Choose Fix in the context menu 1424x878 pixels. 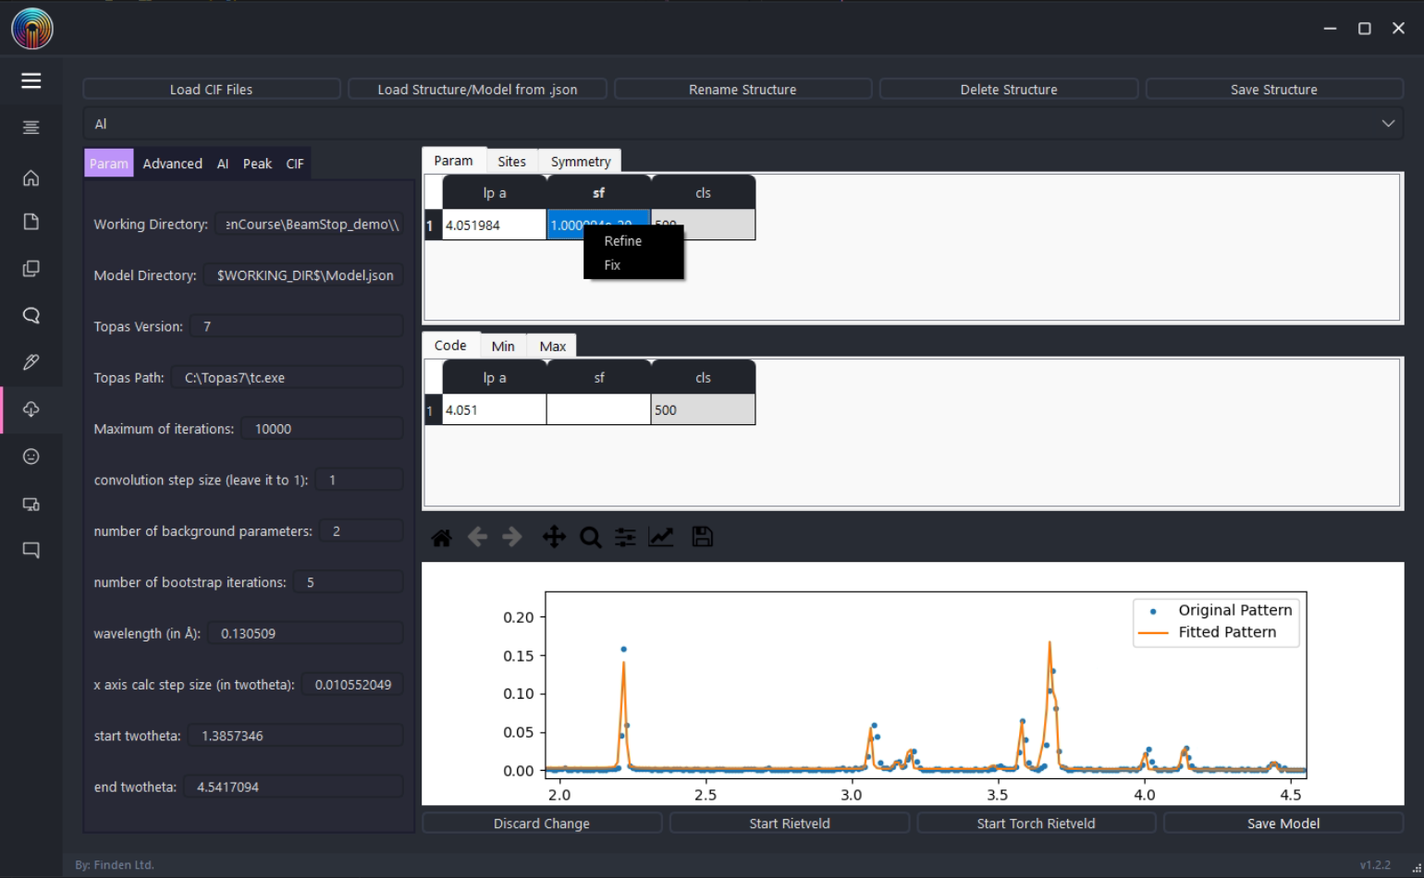pyautogui.click(x=612, y=264)
